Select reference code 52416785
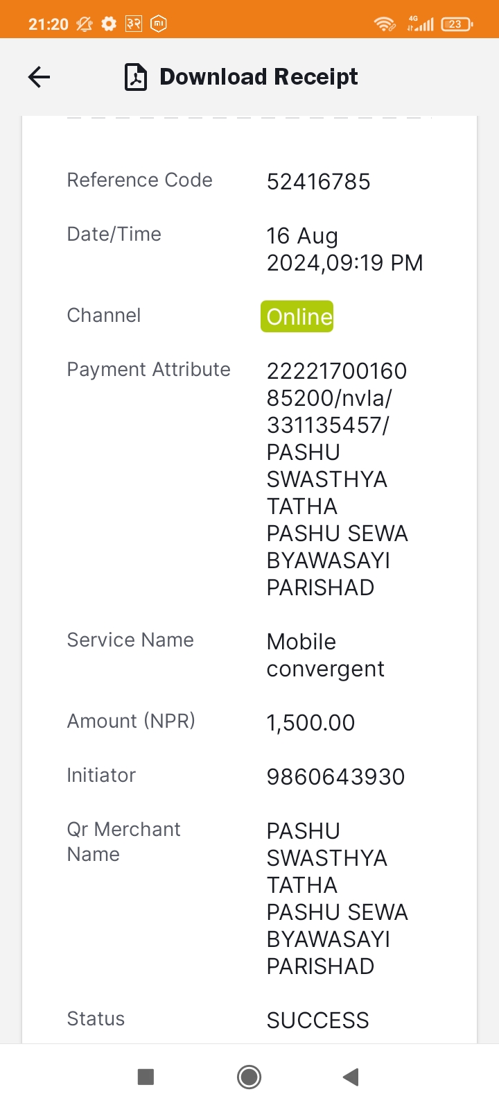 (x=319, y=182)
